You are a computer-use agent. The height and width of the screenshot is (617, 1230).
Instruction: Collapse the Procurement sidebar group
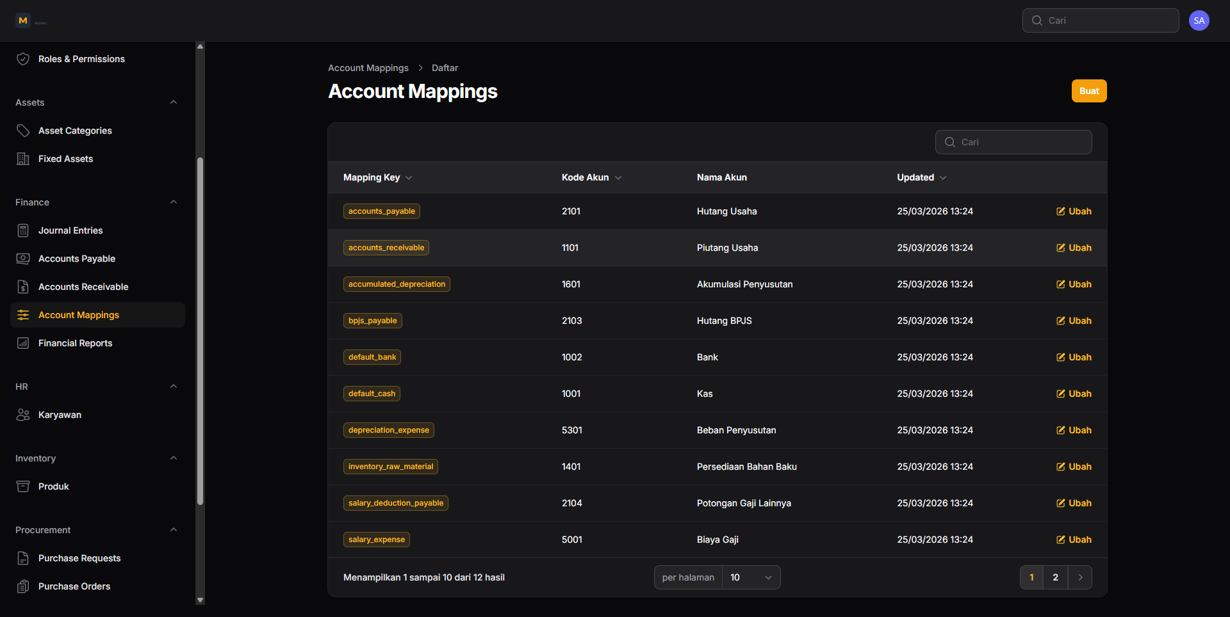point(174,530)
